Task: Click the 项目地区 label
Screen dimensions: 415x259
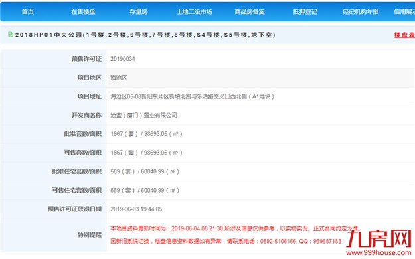Action: (x=89, y=78)
